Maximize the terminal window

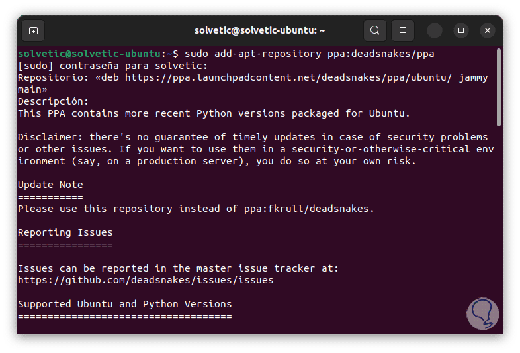(x=461, y=30)
